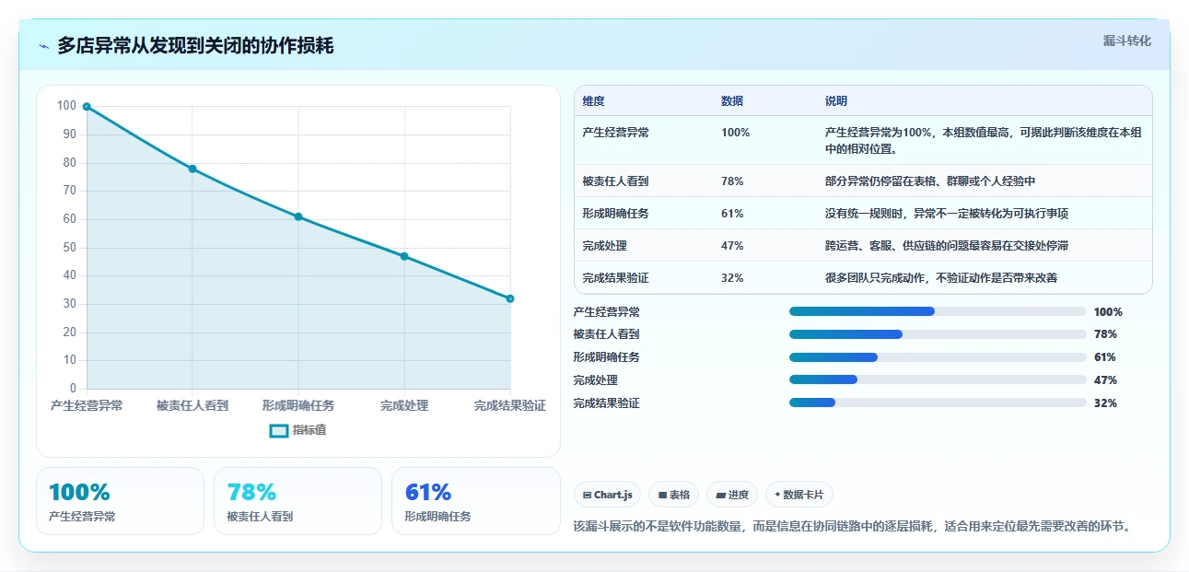
Task: Click the 漏斗转化 label in the header
Action: point(1127,41)
